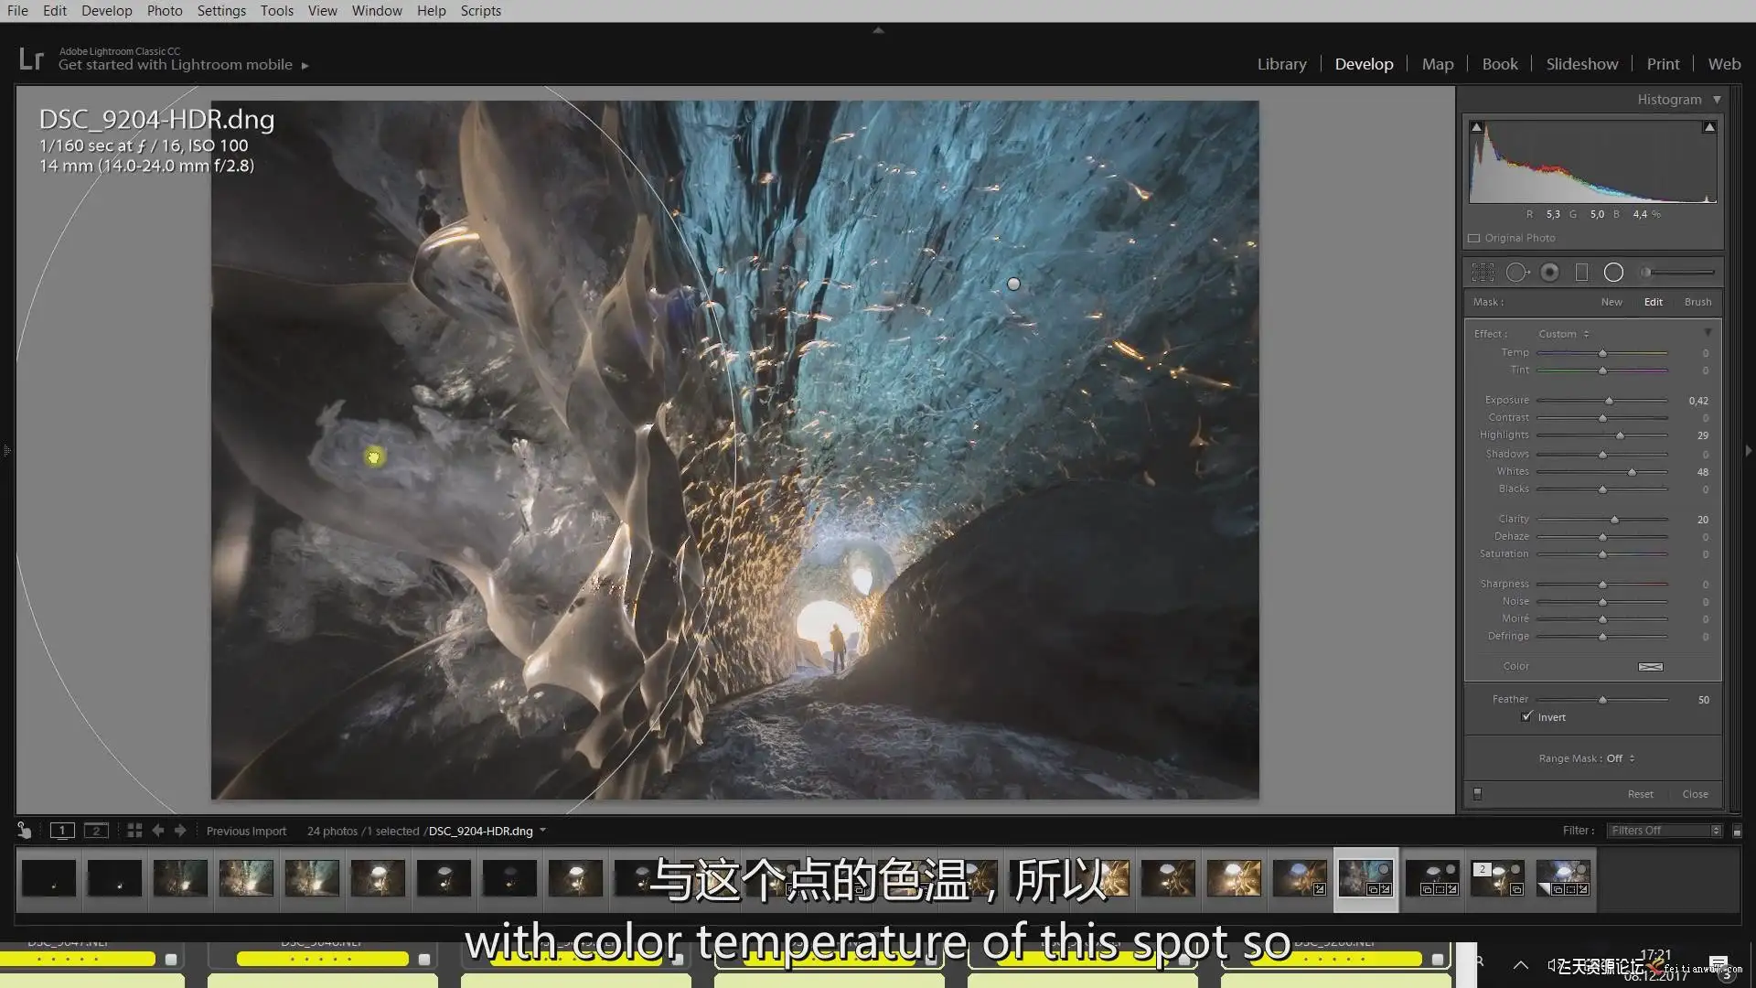
Task: Select the Spot Removal tool
Action: point(1516,273)
